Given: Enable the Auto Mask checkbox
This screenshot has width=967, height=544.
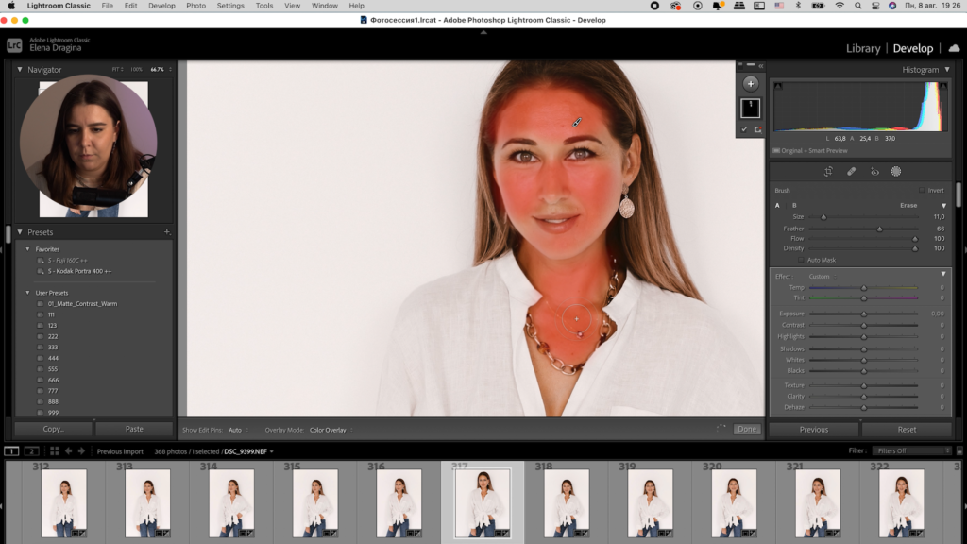Looking at the screenshot, I should [802, 260].
